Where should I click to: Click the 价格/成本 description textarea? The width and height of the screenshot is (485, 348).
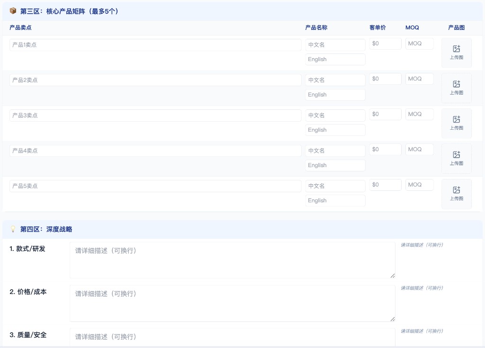(x=232, y=303)
